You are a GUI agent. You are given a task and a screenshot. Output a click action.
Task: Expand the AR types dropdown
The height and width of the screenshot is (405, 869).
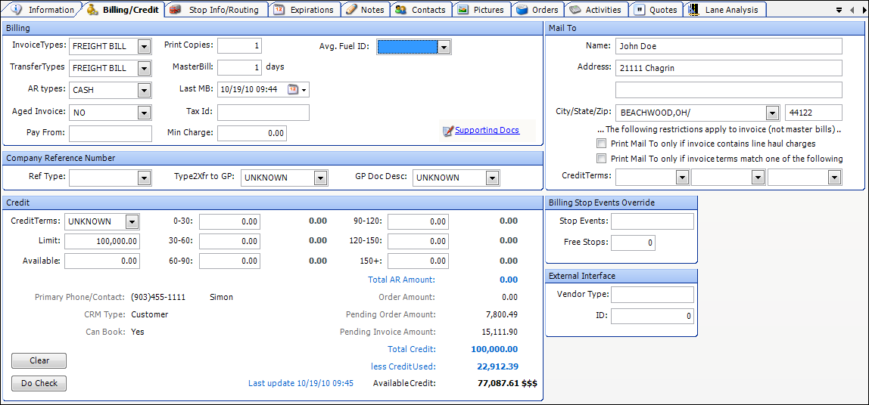pos(144,90)
